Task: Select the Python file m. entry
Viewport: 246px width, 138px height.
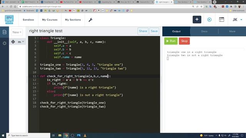Action: 18,42
